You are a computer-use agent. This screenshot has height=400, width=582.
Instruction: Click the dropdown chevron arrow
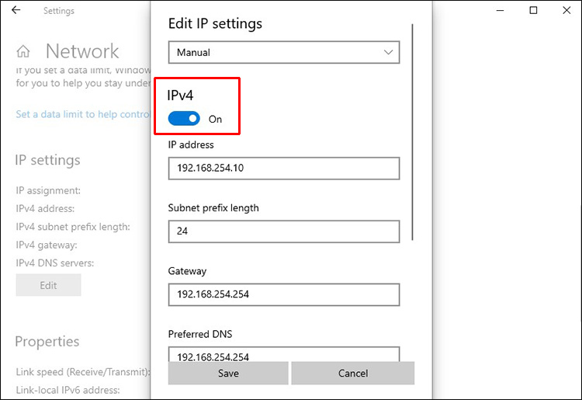(x=388, y=53)
